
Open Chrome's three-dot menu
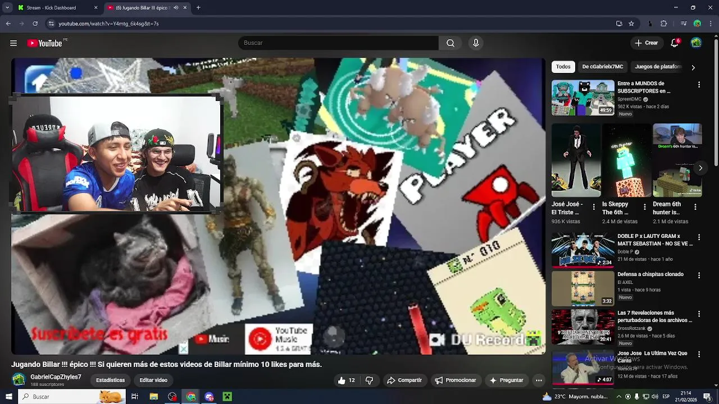(711, 24)
